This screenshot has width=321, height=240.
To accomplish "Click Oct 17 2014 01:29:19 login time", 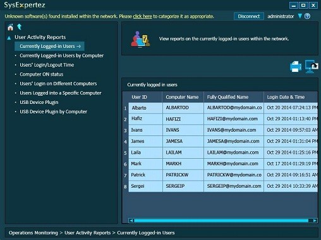I will pyautogui.click(x=291, y=164).
